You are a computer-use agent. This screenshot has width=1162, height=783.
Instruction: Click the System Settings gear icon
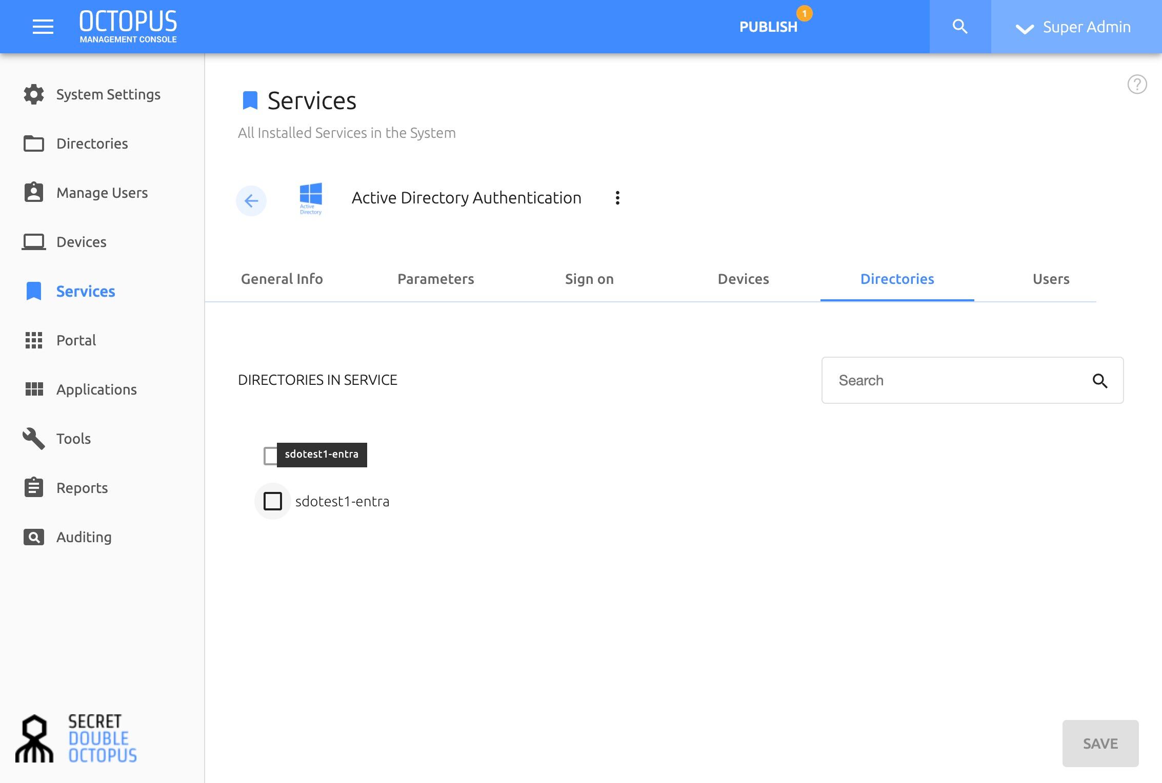pyautogui.click(x=34, y=94)
